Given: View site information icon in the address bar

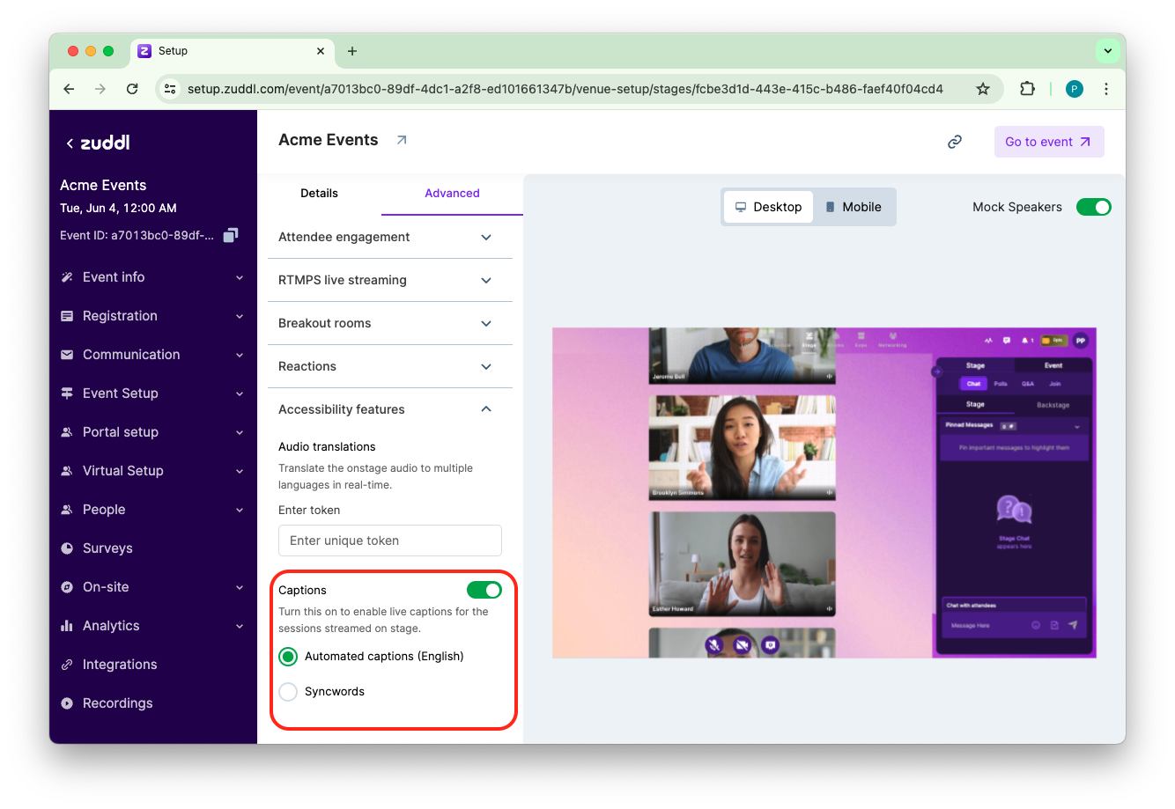Looking at the screenshot, I should click(x=171, y=89).
